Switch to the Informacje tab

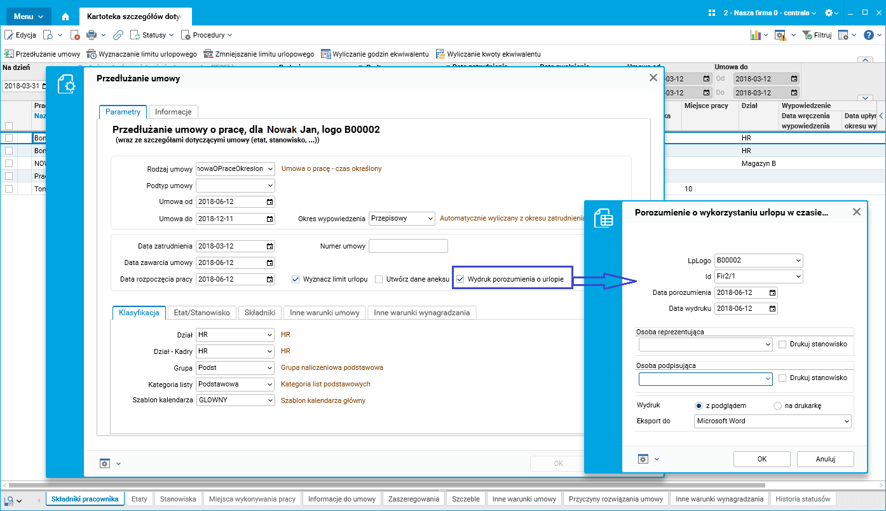coord(174,112)
